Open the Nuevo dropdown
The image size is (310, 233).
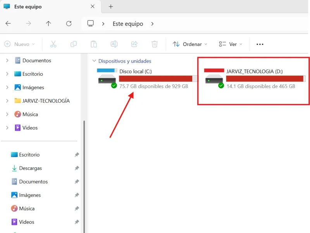tap(20, 44)
